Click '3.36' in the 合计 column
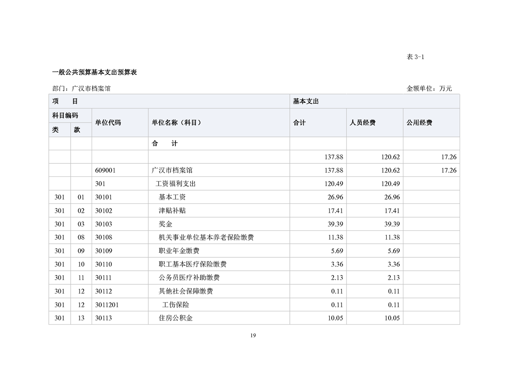The image size is (522, 369). pos(337,264)
